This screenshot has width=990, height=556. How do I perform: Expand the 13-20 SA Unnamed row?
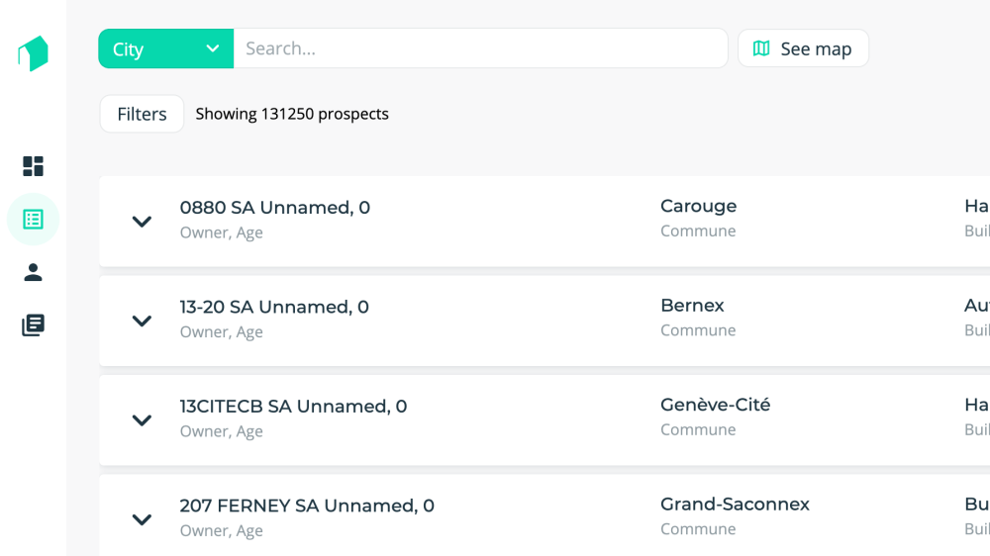142,321
